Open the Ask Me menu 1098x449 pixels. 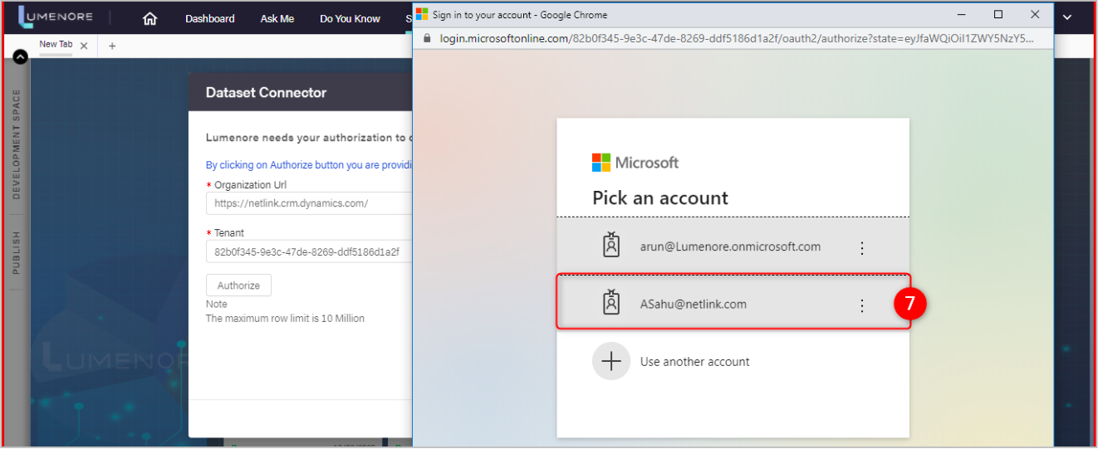tap(277, 18)
